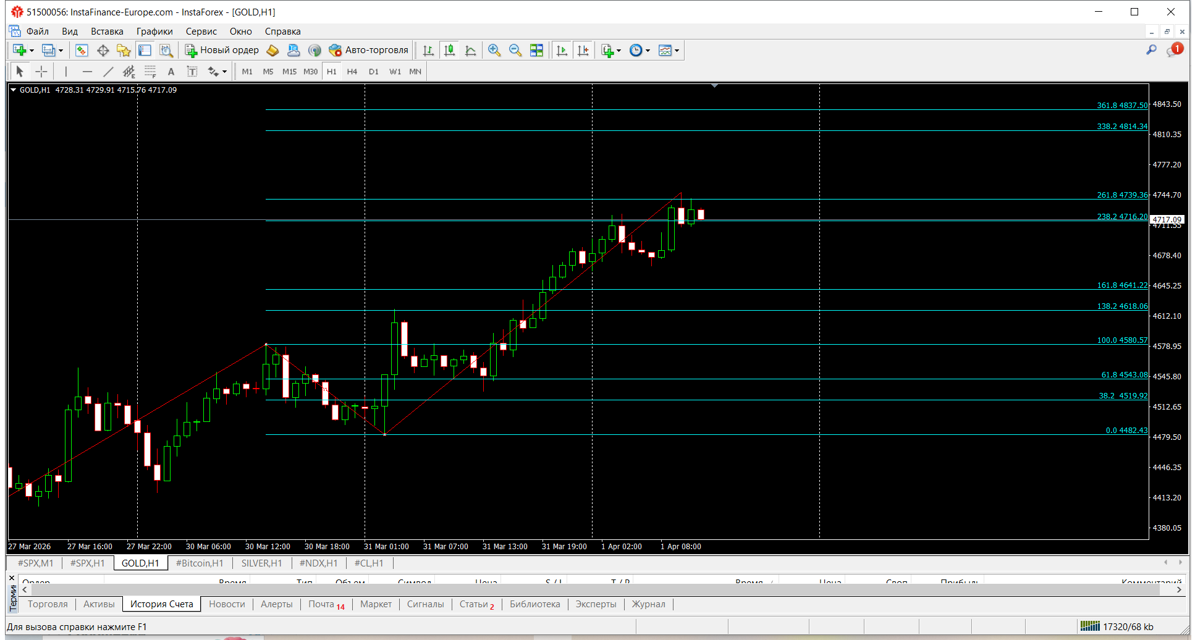Switch to the #Bitcoin,H1 chart tab
This screenshot has height=640, width=1195.
pyautogui.click(x=200, y=563)
